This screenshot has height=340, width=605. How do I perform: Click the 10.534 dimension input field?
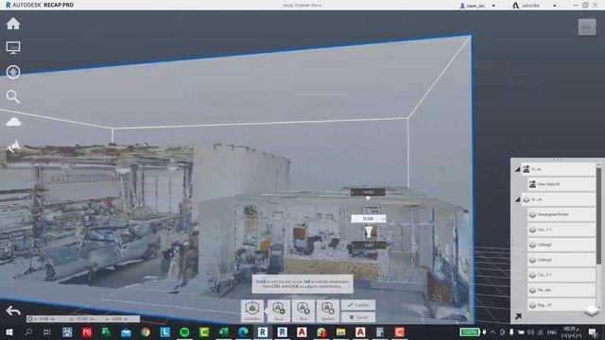(x=369, y=218)
